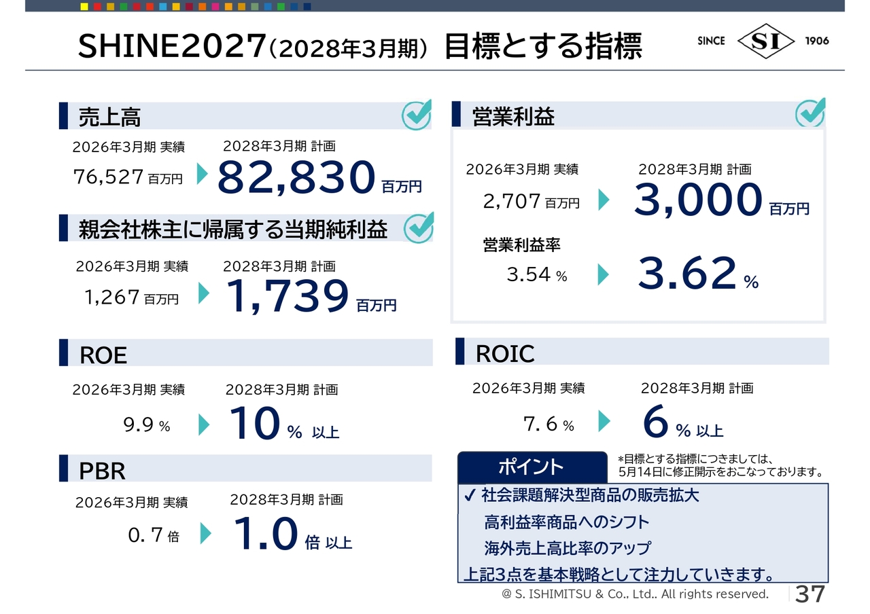Click the slide title SHINE2027
This screenshot has width=870, height=614.
171,47
